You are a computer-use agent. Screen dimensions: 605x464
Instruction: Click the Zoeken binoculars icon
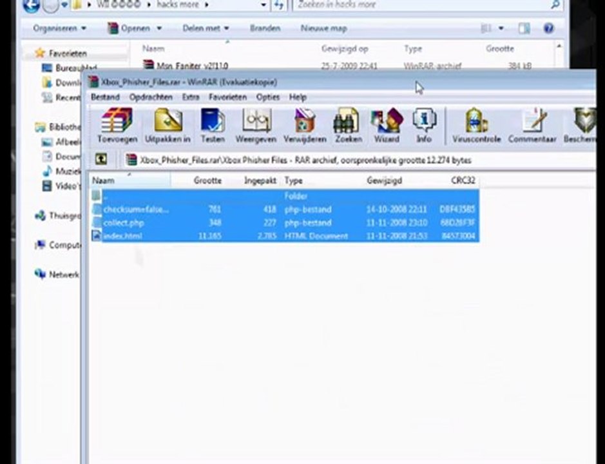349,126
